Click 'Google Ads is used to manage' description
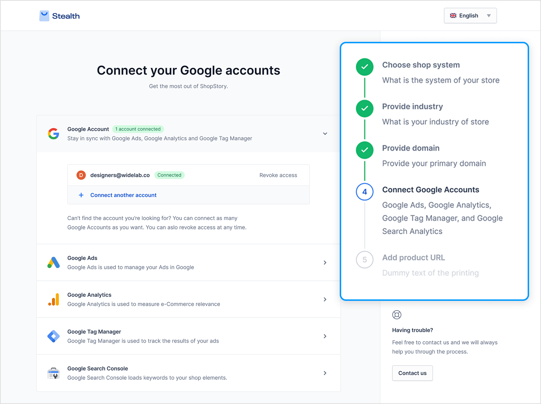Screen dimensions: 541x404 (131, 267)
